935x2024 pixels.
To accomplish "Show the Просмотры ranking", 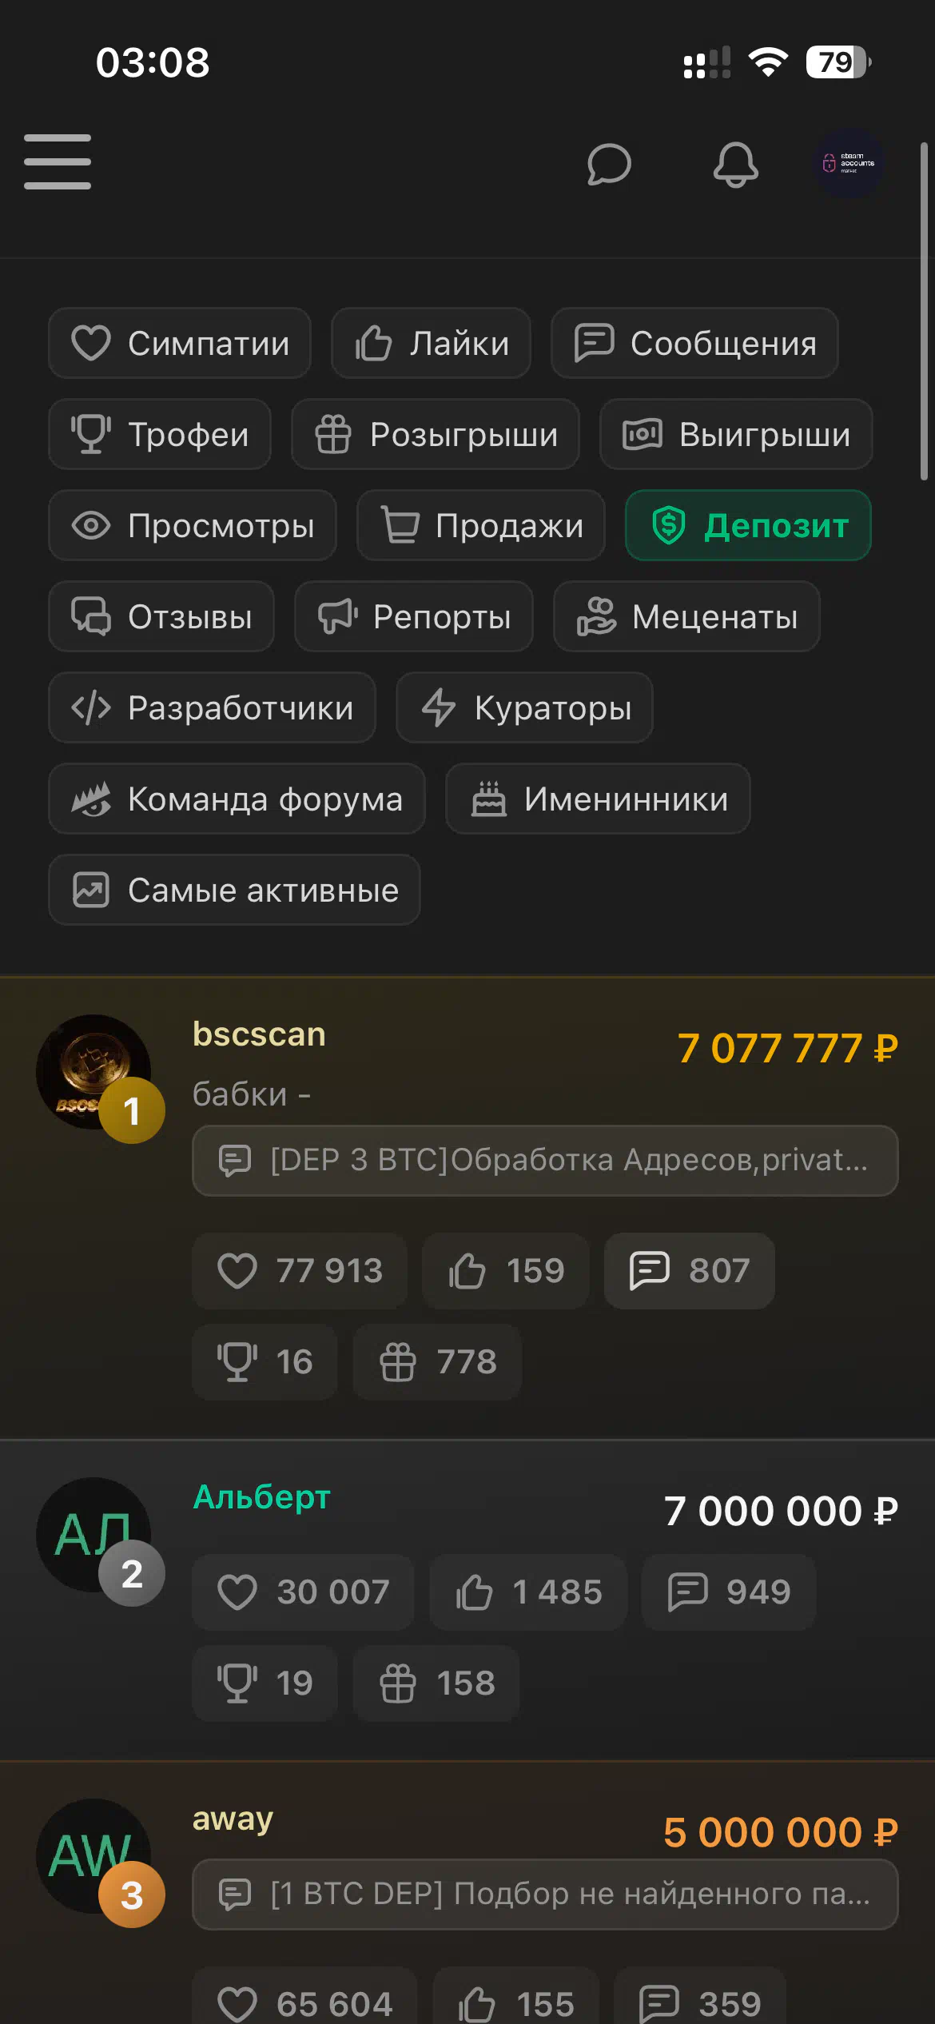I will point(193,525).
